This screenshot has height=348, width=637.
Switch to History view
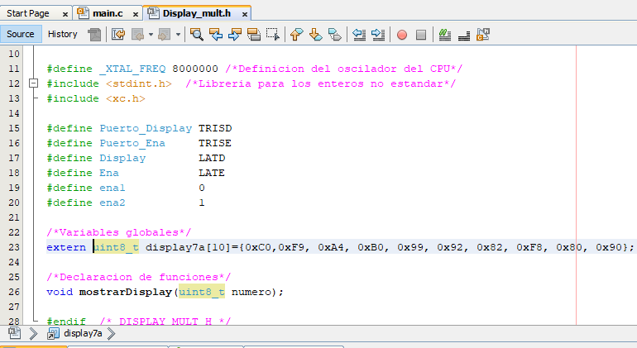63,34
